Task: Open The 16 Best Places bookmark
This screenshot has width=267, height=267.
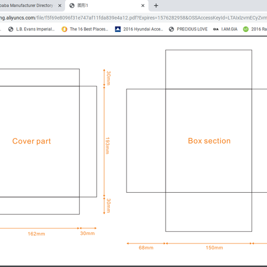Action: [85, 29]
